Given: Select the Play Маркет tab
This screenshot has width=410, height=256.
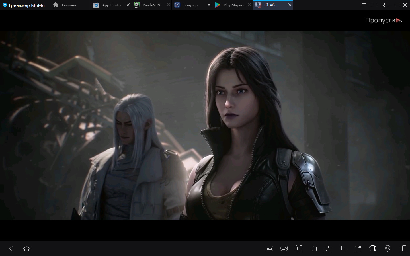Looking at the screenshot, I should coord(234,5).
